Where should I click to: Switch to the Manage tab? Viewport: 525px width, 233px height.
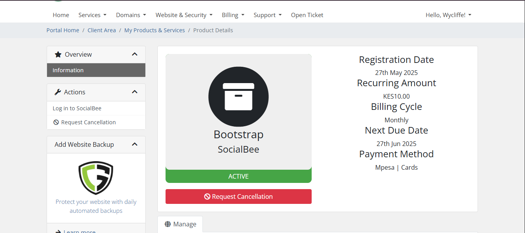click(180, 224)
